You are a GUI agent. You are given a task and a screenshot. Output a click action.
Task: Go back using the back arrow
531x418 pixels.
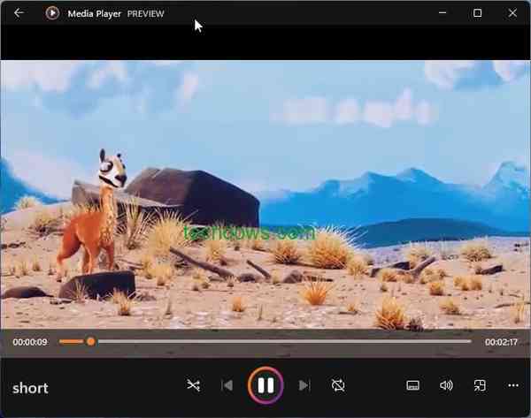pyautogui.click(x=19, y=13)
